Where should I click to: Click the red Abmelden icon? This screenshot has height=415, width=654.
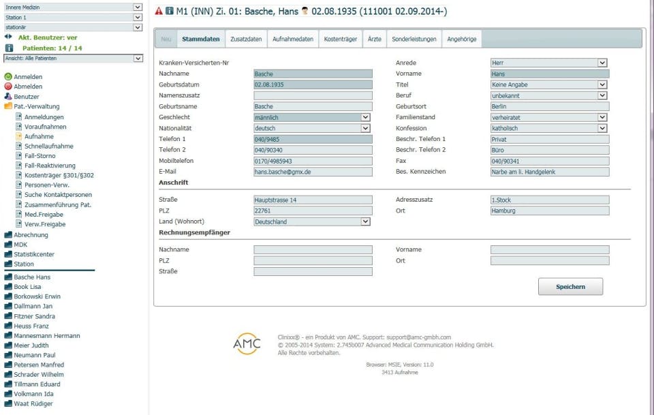(8, 87)
